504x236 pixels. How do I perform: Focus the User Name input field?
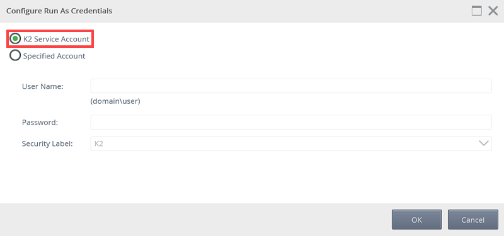(291, 86)
